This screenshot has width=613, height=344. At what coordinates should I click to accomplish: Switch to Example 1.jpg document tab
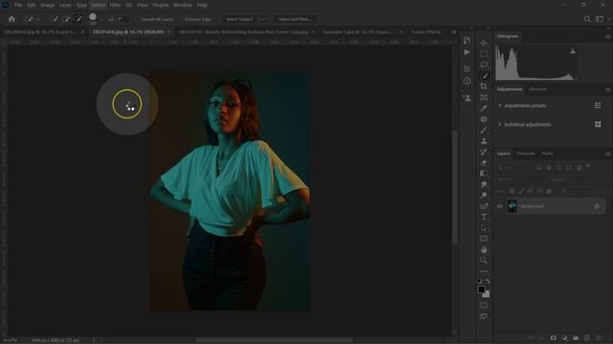[x=357, y=32]
